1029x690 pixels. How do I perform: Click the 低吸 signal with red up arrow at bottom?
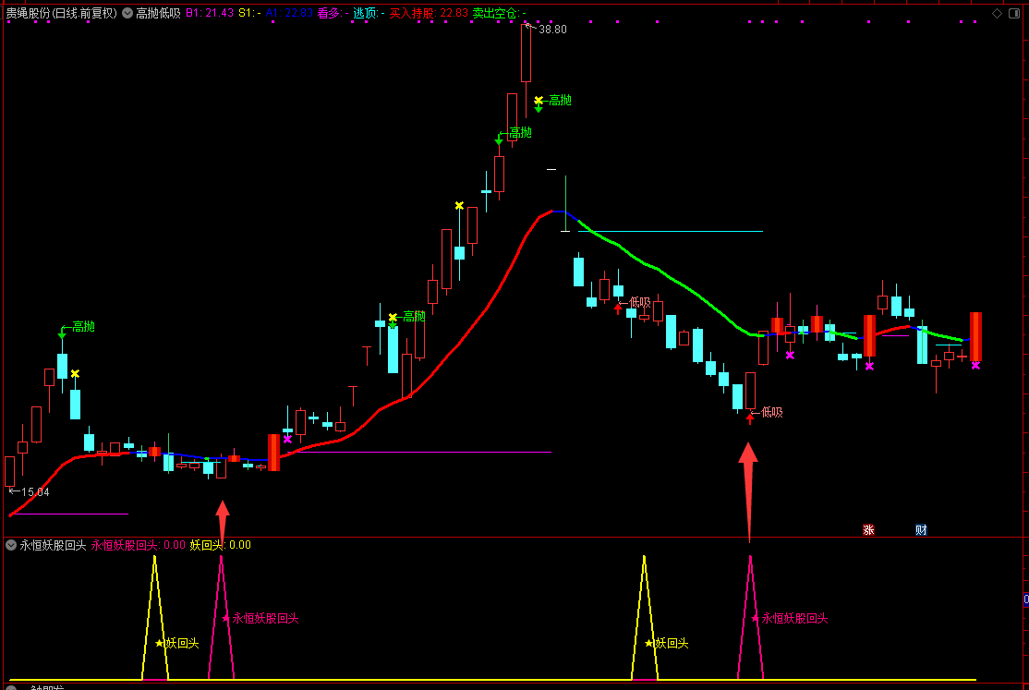(x=770, y=412)
